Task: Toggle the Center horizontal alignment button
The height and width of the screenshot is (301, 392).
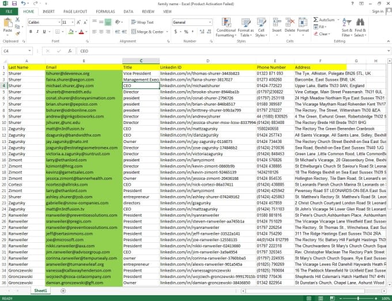Action: 101,32
